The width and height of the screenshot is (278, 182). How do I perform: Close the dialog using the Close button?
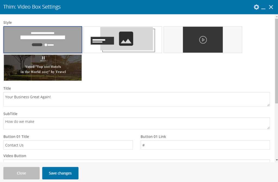coord(21,173)
